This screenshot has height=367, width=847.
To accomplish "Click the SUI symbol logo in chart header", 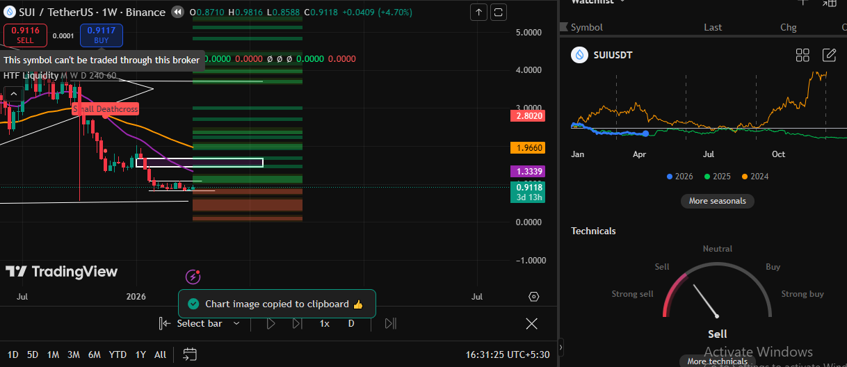I will (x=10, y=12).
